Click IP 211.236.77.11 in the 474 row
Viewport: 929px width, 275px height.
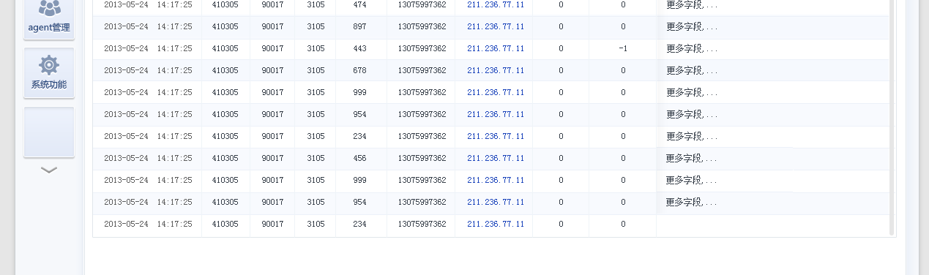coord(496,4)
